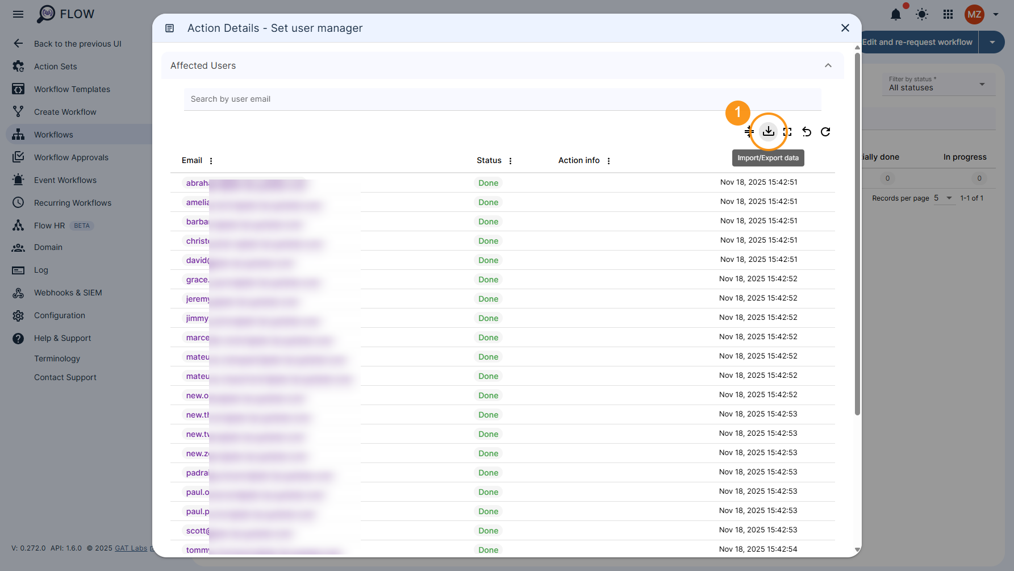Open the notifications bell
1014x571 pixels.
click(896, 15)
